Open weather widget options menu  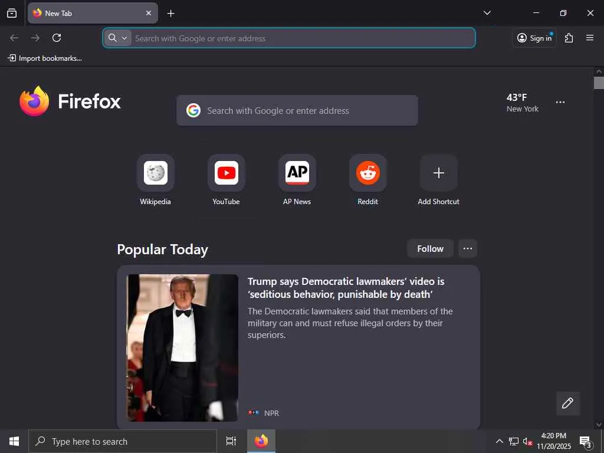point(560,102)
